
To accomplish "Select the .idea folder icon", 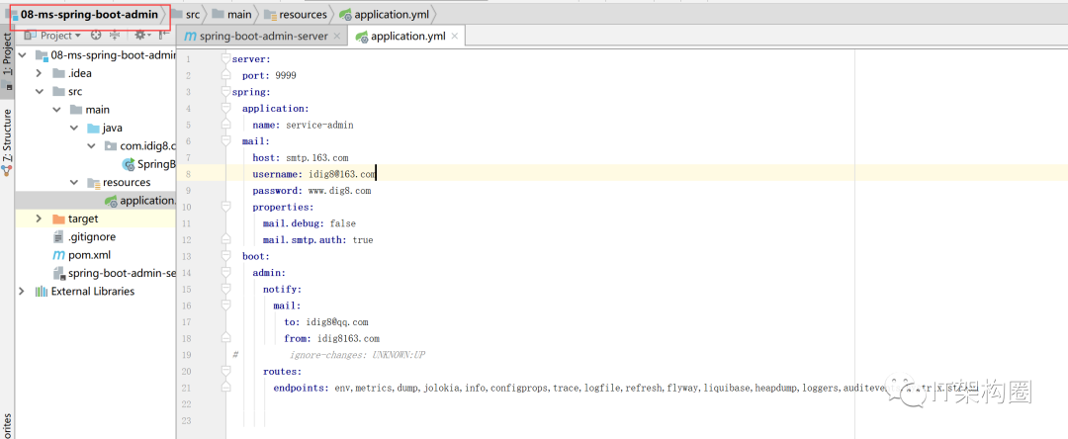I will coord(58,73).
